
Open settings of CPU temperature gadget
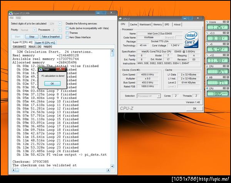pos(224,66)
